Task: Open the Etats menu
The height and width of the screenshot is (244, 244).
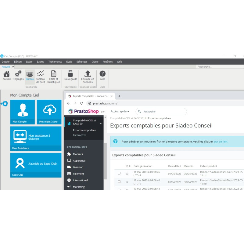Action: [x=69, y=62]
